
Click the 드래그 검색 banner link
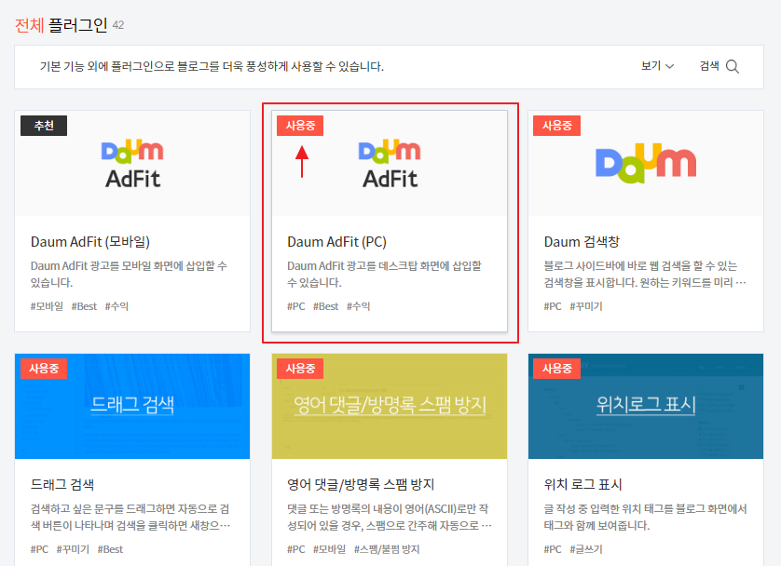(x=132, y=405)
